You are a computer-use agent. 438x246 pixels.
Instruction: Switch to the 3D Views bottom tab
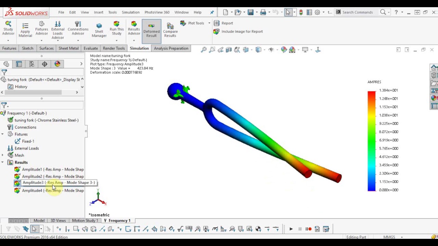58,221
